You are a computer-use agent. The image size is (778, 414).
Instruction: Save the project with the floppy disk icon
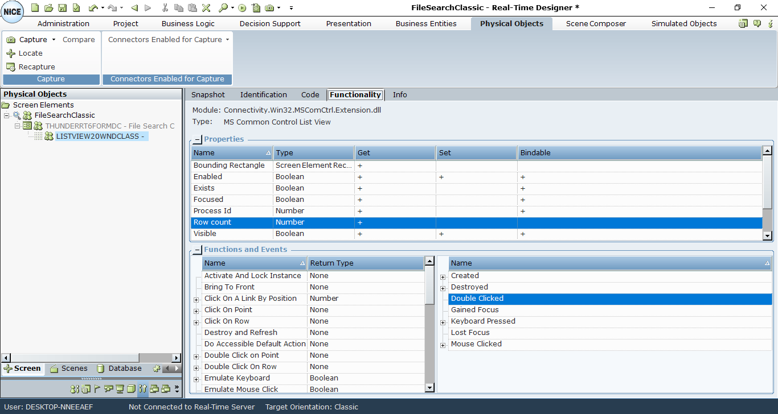(63, 8)
